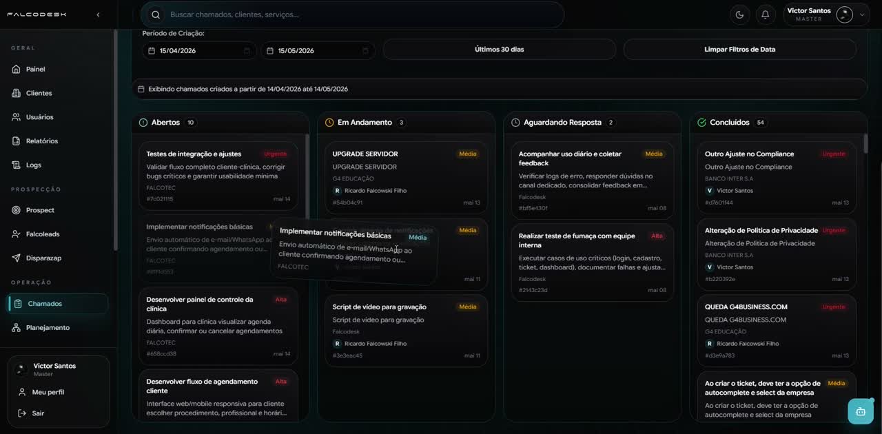
Task: Expand the user menu chevron in header
Action: tap(861, 14)
